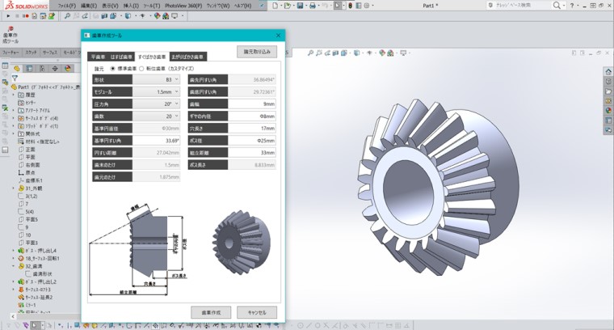
Task: Select the FeatureManager design tree tab icon
Action: 16,68
